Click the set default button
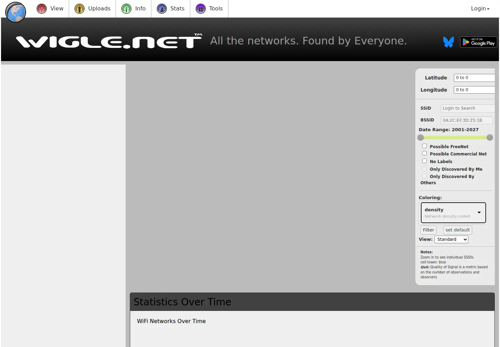Viewport: 500px width, 347px height. coord(458,230)
